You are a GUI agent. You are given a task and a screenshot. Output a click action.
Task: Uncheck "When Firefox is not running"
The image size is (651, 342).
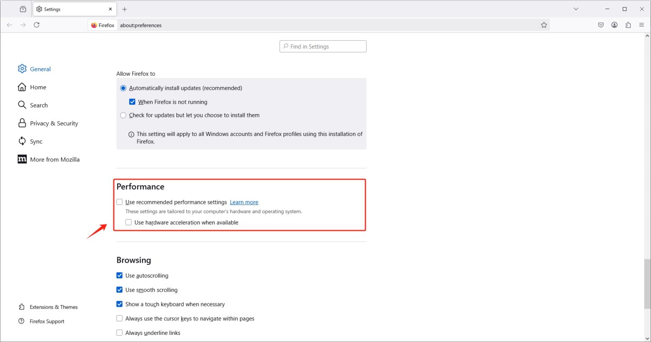(132, 101)
